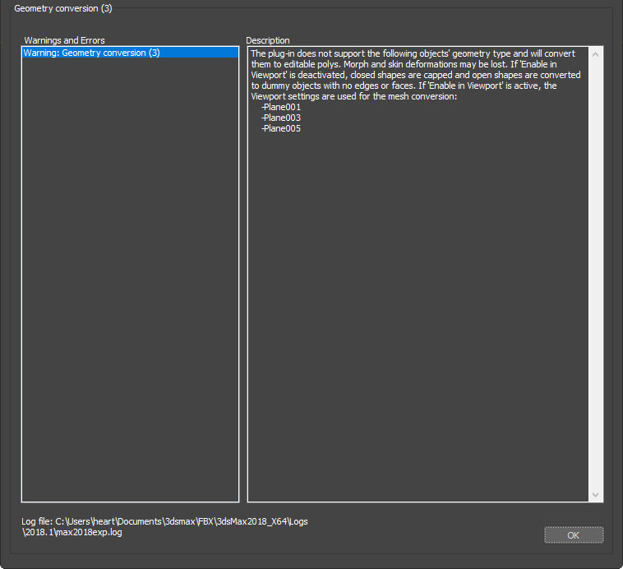The image size is (623, 569).
Task: Click the OK button
Action: [x=574, y=535]
